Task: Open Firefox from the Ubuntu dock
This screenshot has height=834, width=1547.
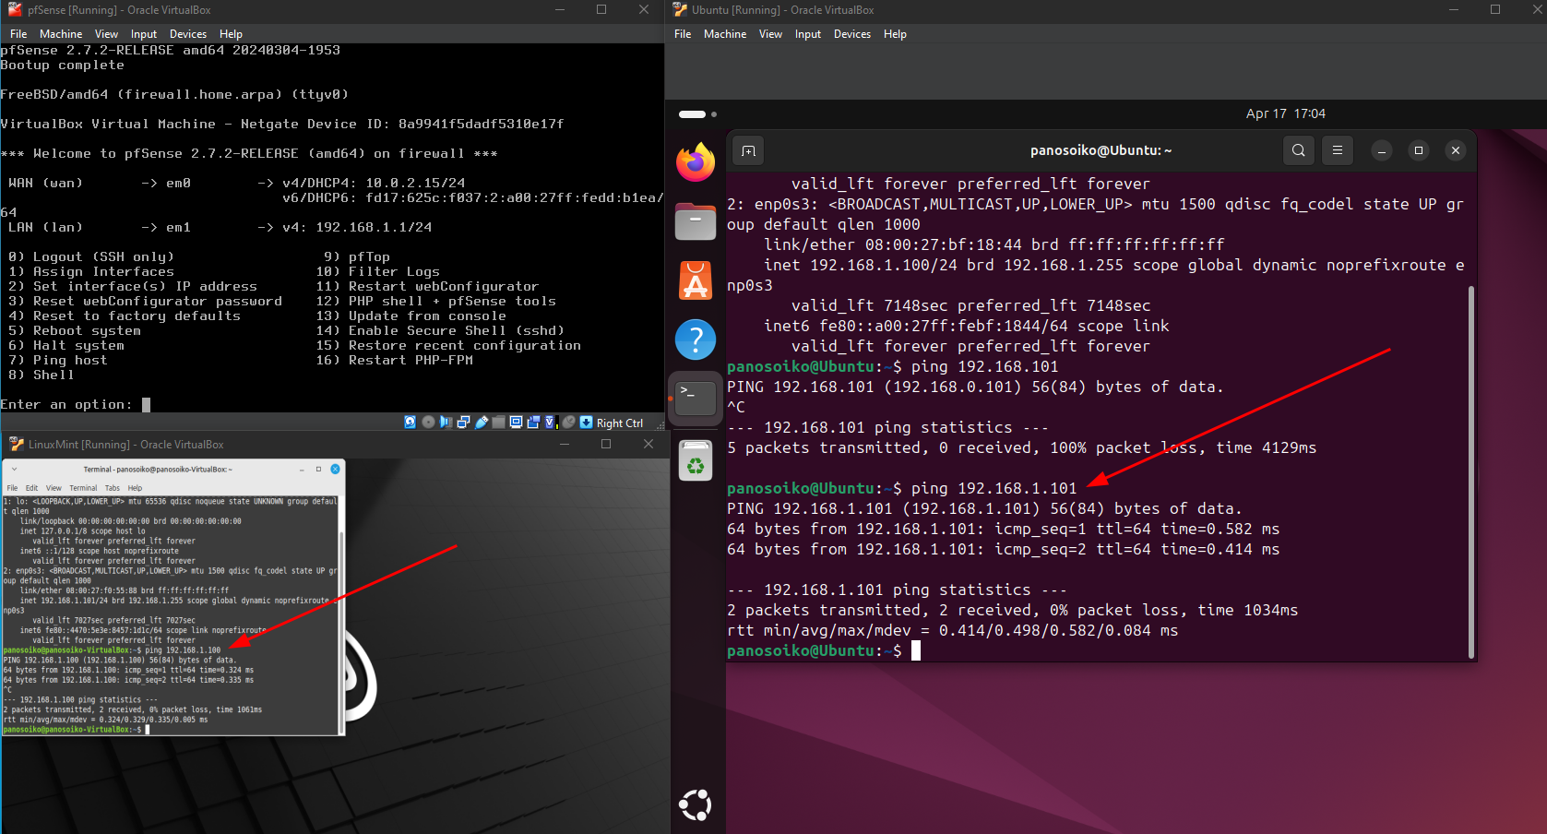Action: (696, 163)
